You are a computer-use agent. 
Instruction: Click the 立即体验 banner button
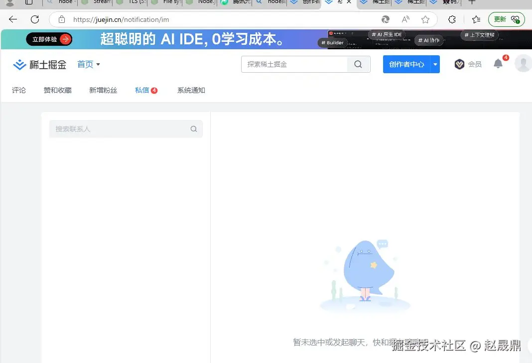click(x=49, y=39)
